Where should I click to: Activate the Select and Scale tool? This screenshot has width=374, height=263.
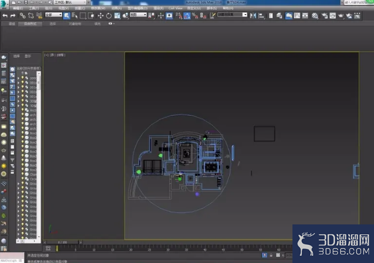(x=117, y=16)
